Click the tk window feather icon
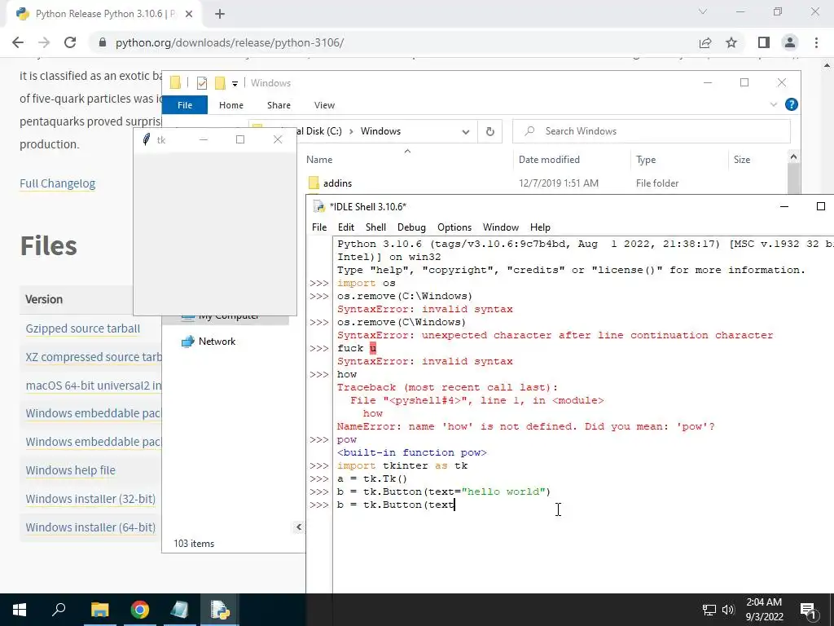 147,140
